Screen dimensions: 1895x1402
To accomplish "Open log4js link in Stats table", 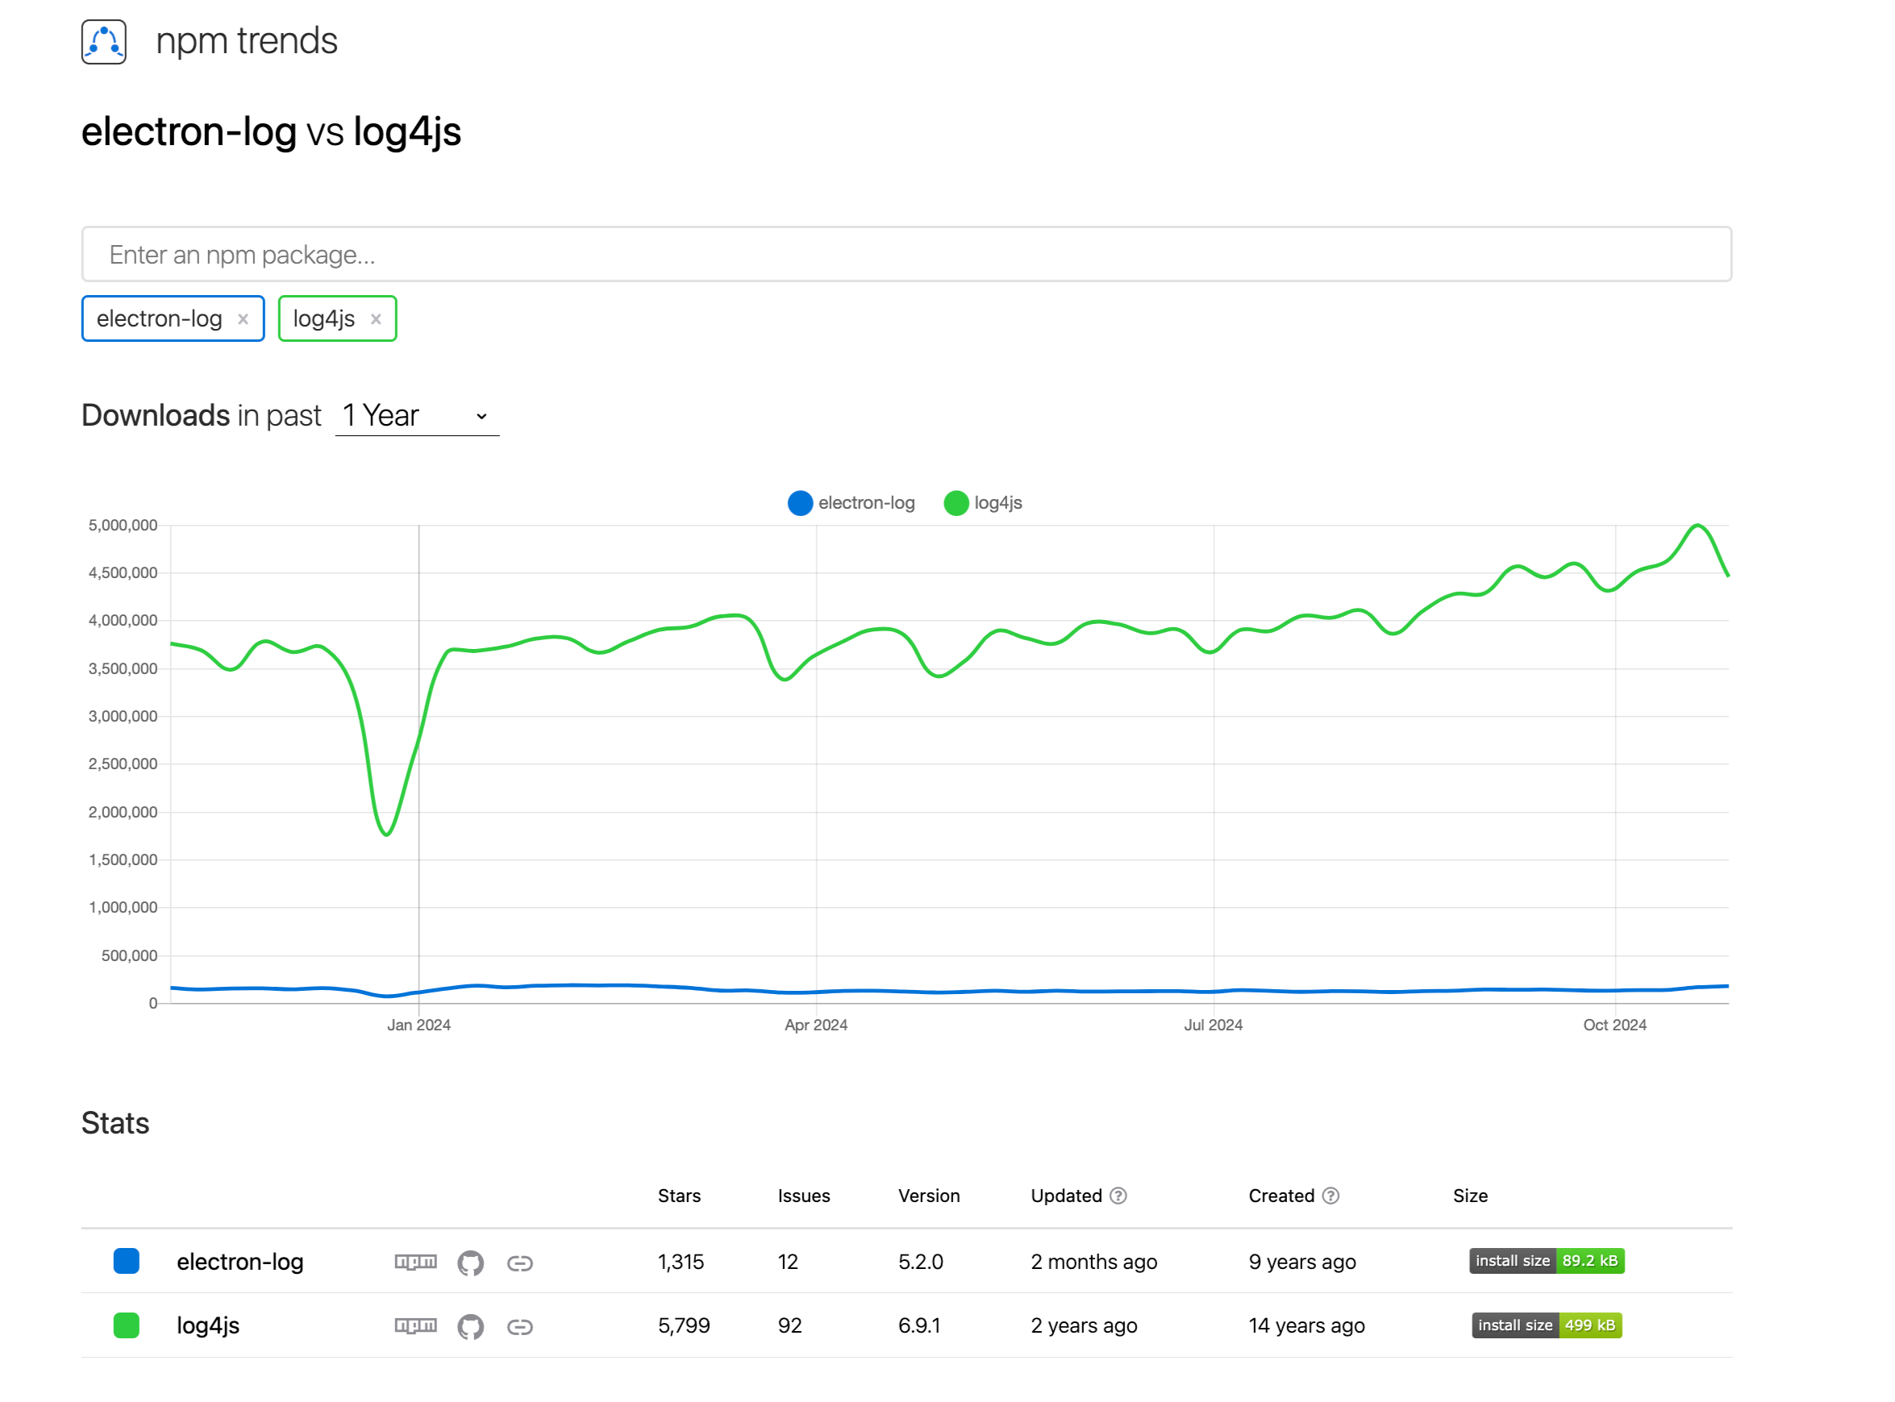I will pos(208,1325).
